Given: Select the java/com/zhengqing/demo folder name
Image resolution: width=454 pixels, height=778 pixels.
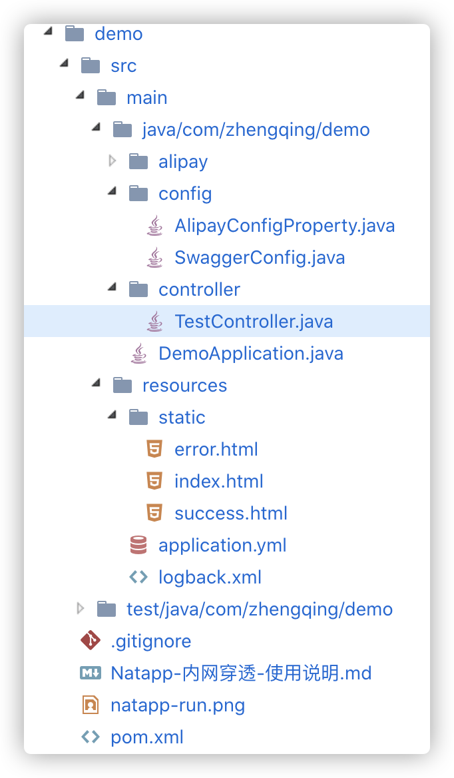Looking at the screenshot, I should 256,130.
